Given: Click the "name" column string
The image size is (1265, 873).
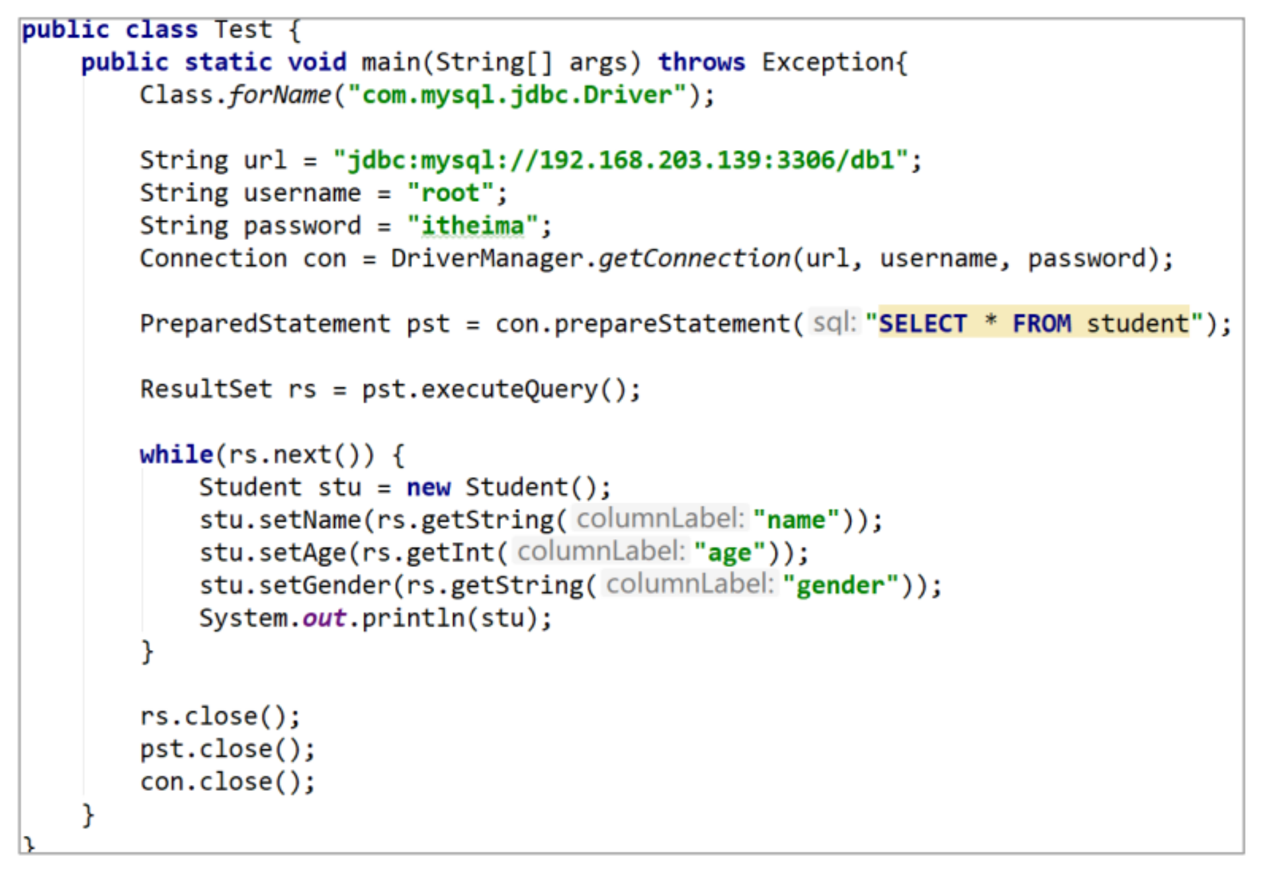Looking at the screenshot, I should click(x=796, y=520).
